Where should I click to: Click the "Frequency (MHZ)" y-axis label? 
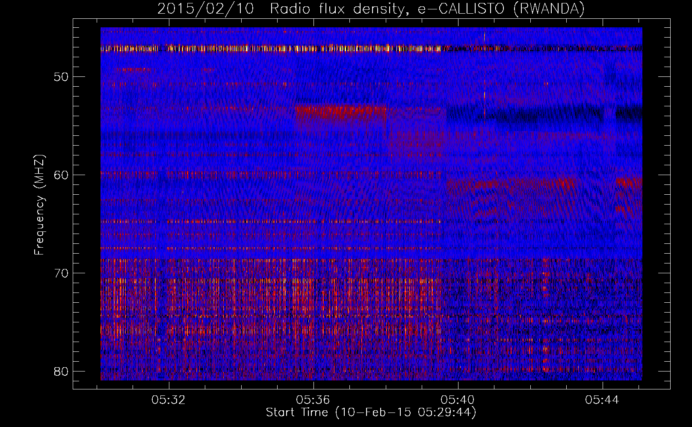tap(39, 205)
